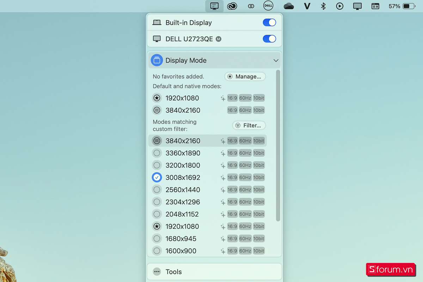The height and width of the screenshot is (282, 423).
Task: Click the laptop icon beside Built-in Display
Action: [157, 23]
